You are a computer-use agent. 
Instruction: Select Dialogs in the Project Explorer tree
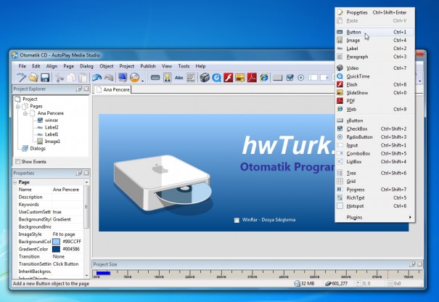(38, 149)
